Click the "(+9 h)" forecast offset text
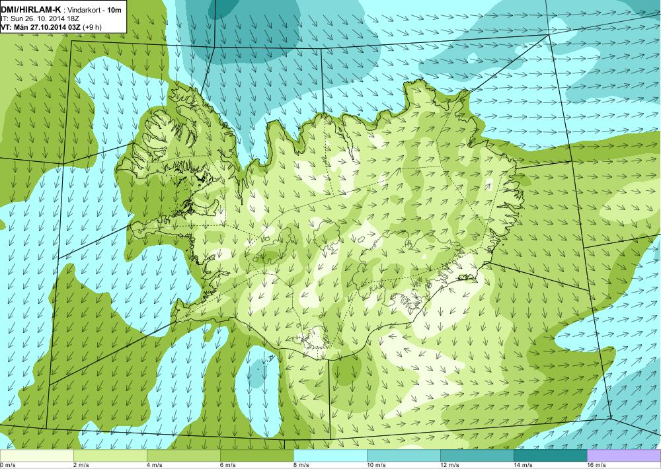This screenshot has height=469, width=661. pos(93,27)
